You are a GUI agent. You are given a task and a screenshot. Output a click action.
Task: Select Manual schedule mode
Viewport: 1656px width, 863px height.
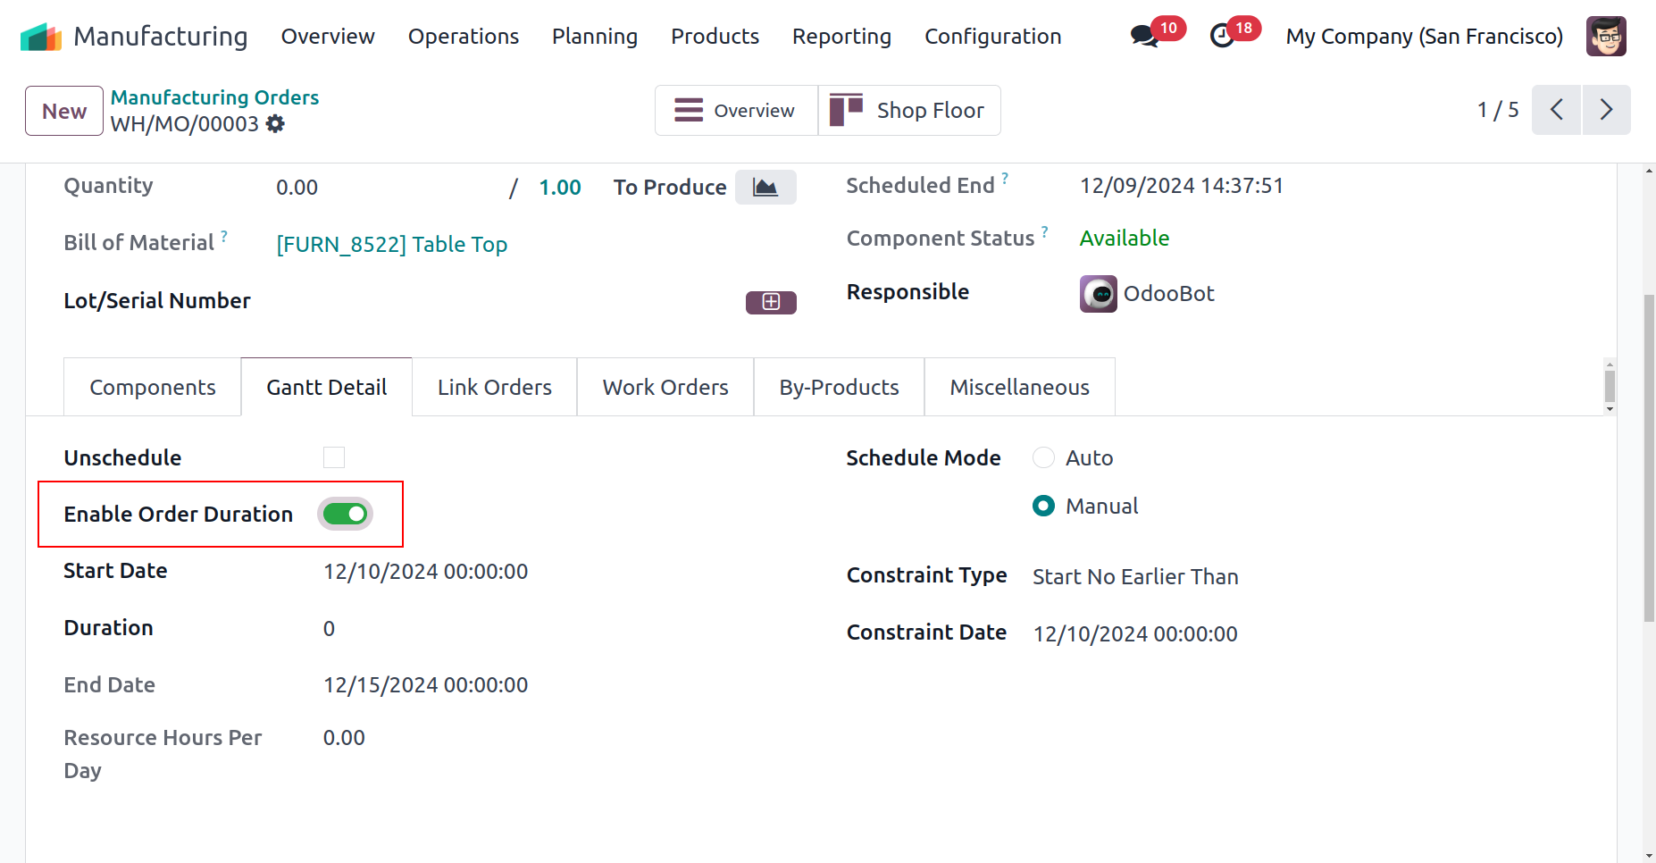coord(1043,507)
